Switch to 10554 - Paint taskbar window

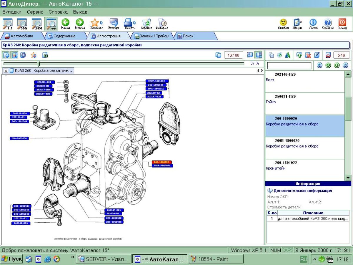(x=216, y=259)
